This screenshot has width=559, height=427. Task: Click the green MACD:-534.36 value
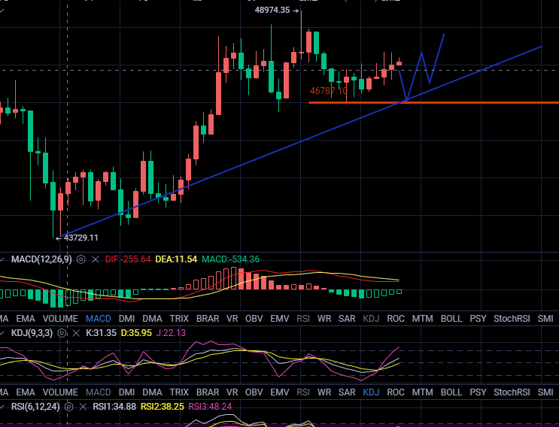click(x=231, y=259)
